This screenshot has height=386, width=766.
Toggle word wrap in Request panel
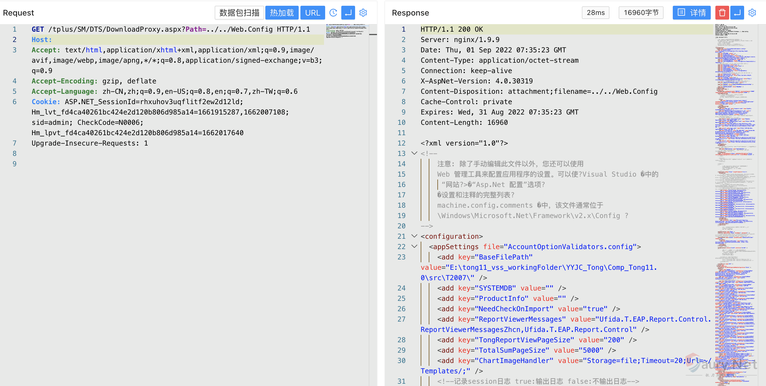pos(348,13)
